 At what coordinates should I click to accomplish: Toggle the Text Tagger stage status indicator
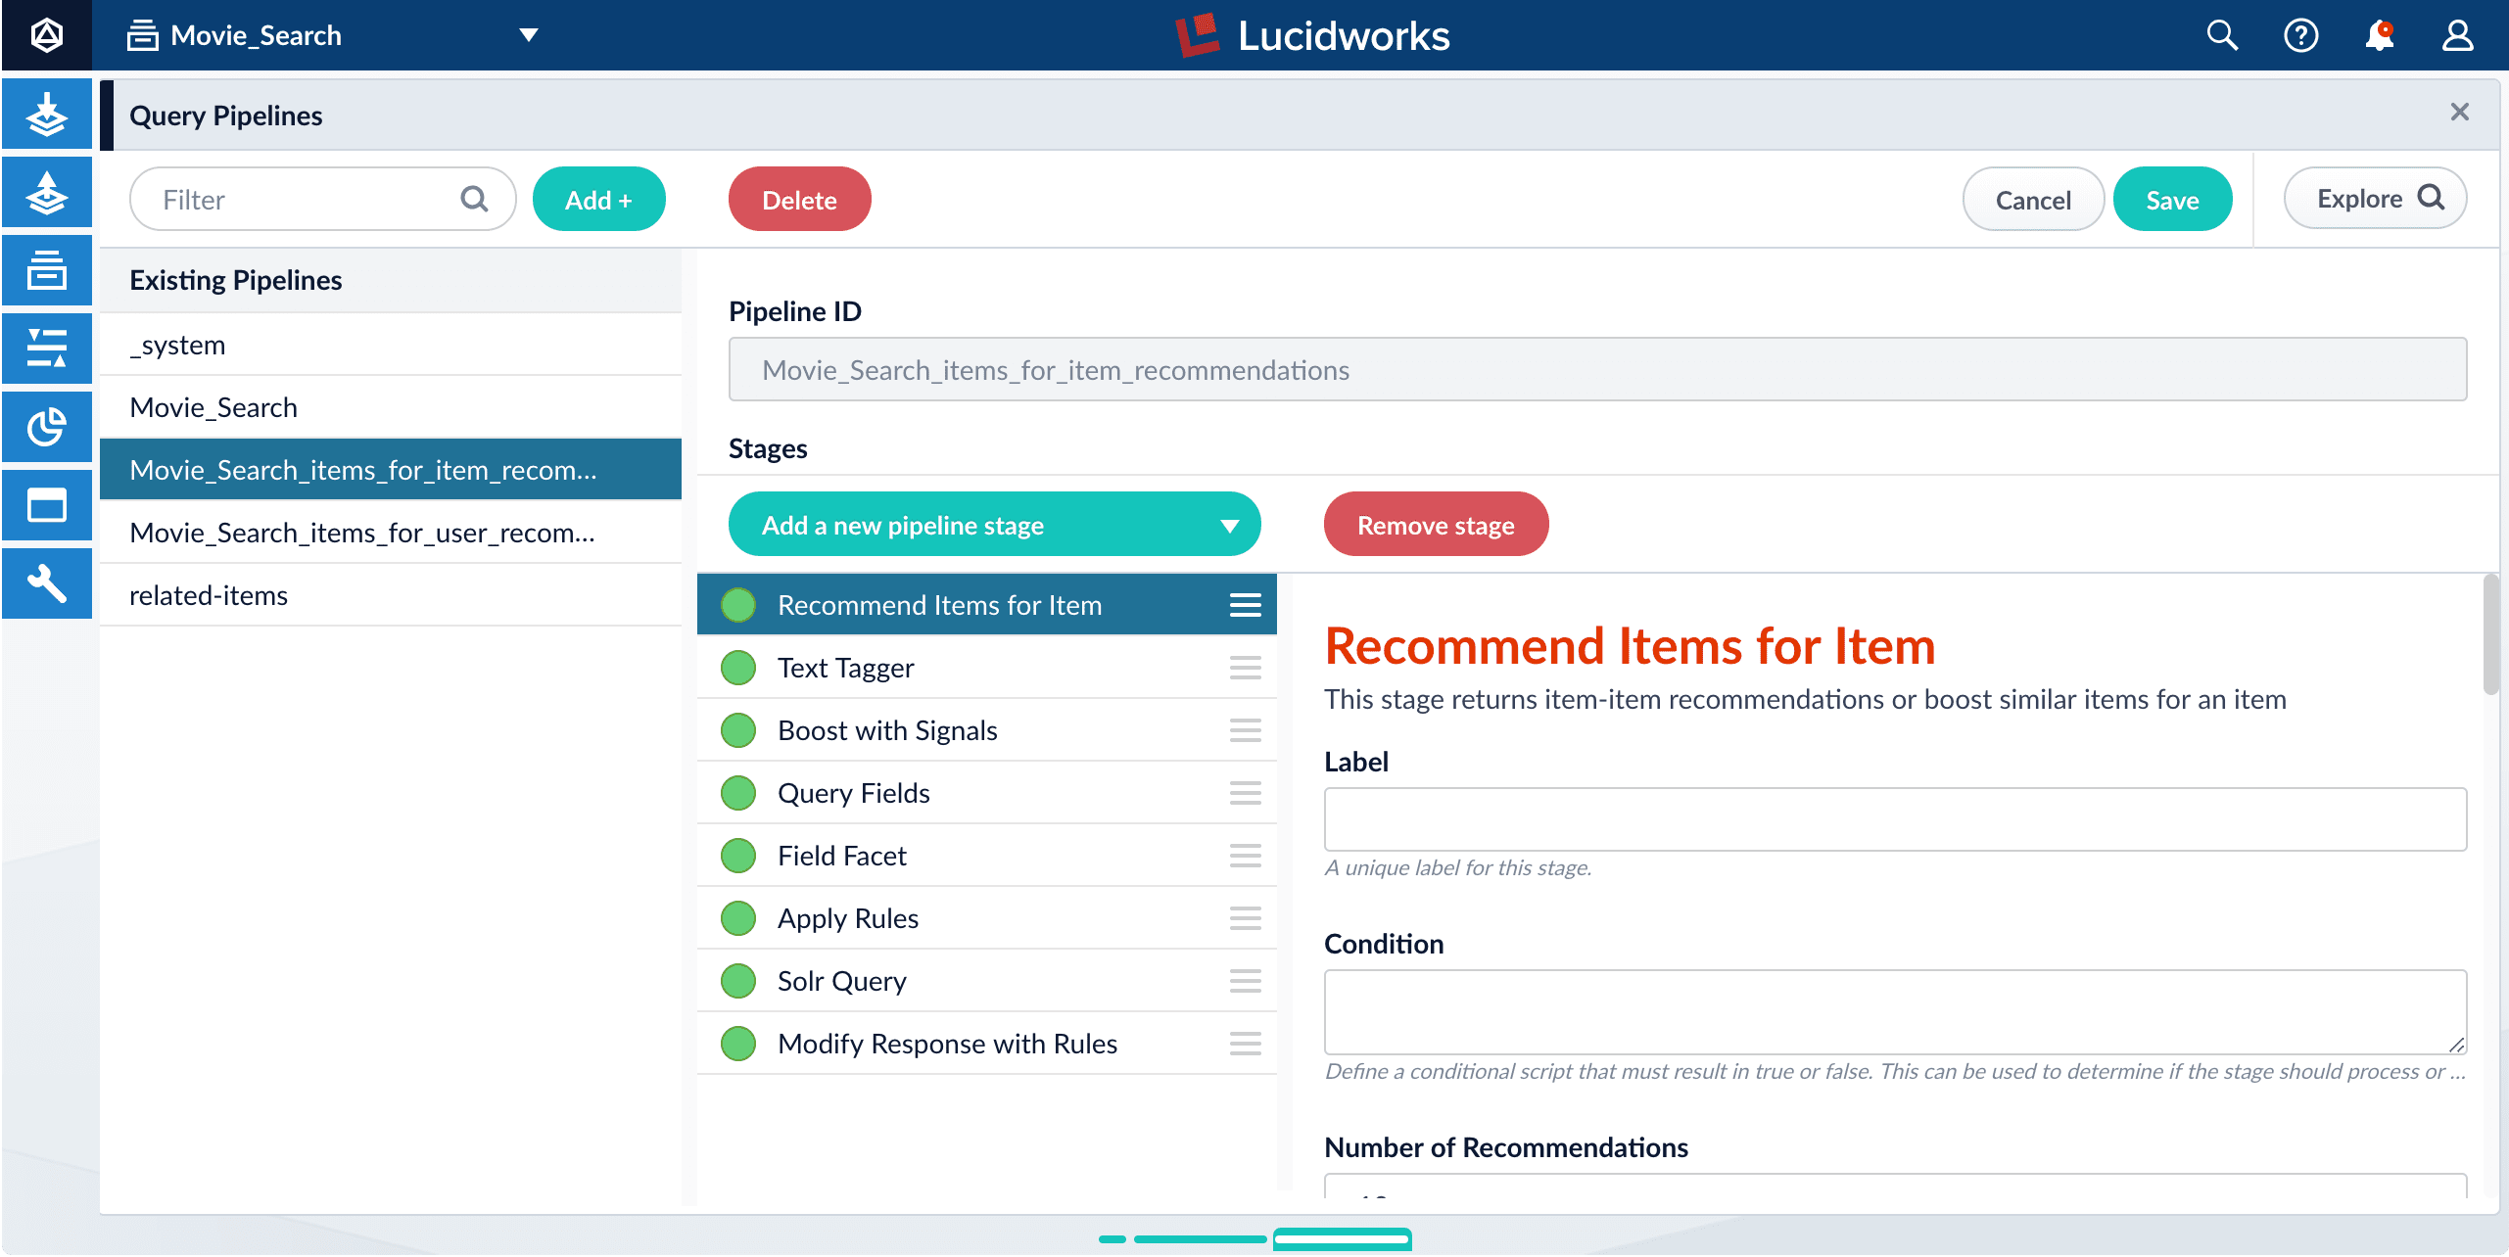(737, 667)
